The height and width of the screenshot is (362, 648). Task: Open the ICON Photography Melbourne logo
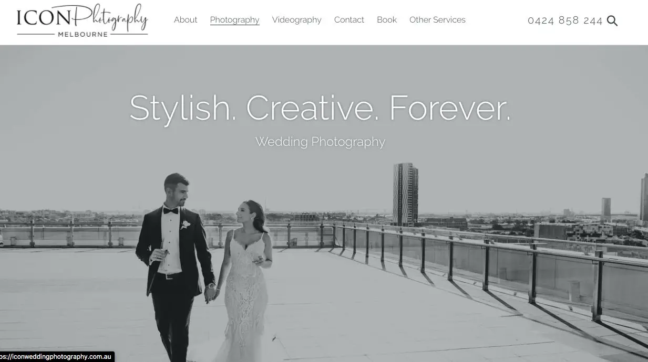tap(82, 20)
